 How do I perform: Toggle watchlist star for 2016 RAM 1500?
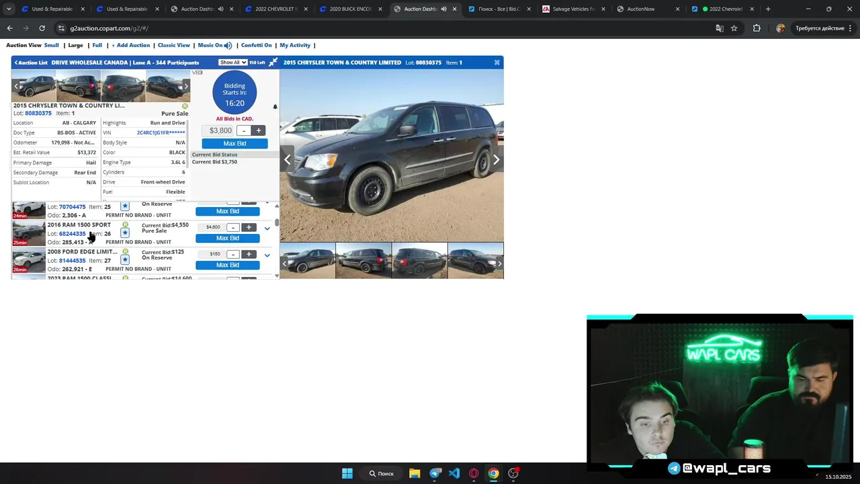coord(125,233)
